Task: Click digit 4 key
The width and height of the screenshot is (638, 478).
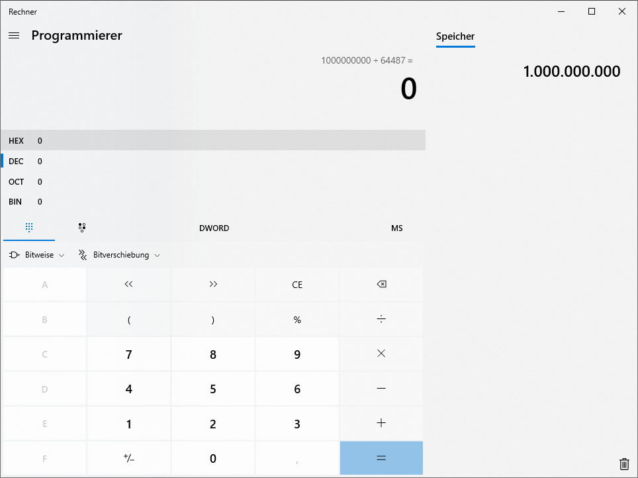Action: [x=128, y=389]
